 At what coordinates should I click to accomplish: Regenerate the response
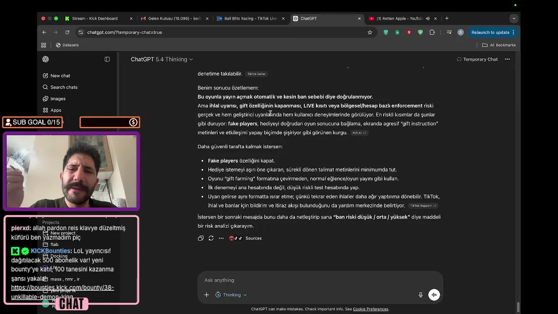[211, 238]
